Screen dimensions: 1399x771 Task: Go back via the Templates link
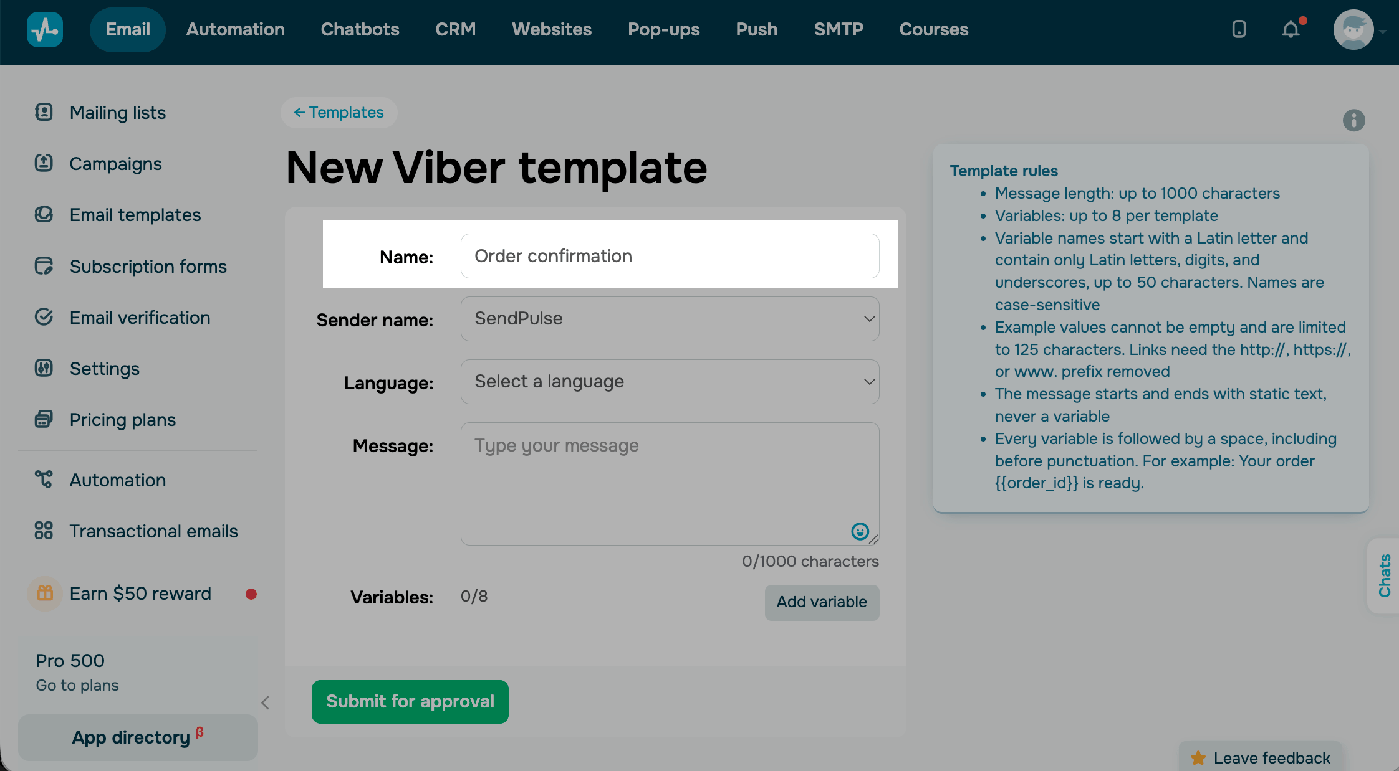(x=339, y=113)
